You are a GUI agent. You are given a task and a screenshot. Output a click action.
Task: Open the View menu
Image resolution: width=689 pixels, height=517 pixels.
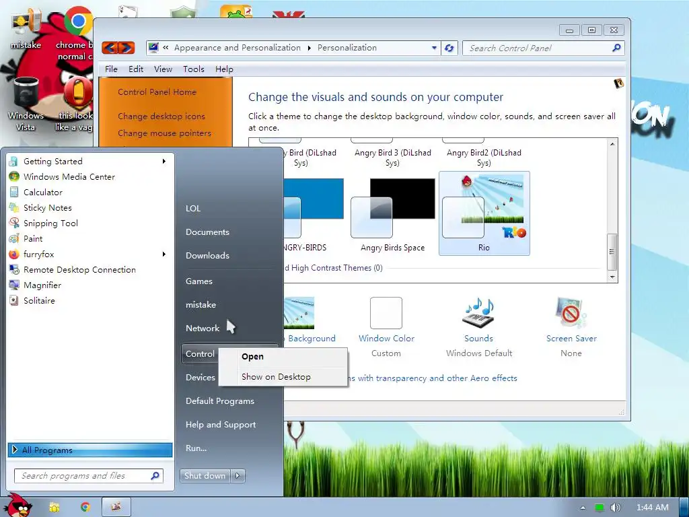pyautogui.click(x=163, y=69)
